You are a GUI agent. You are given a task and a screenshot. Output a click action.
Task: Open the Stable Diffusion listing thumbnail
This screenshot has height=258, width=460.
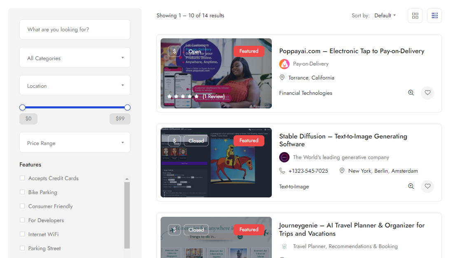point(216,162)
